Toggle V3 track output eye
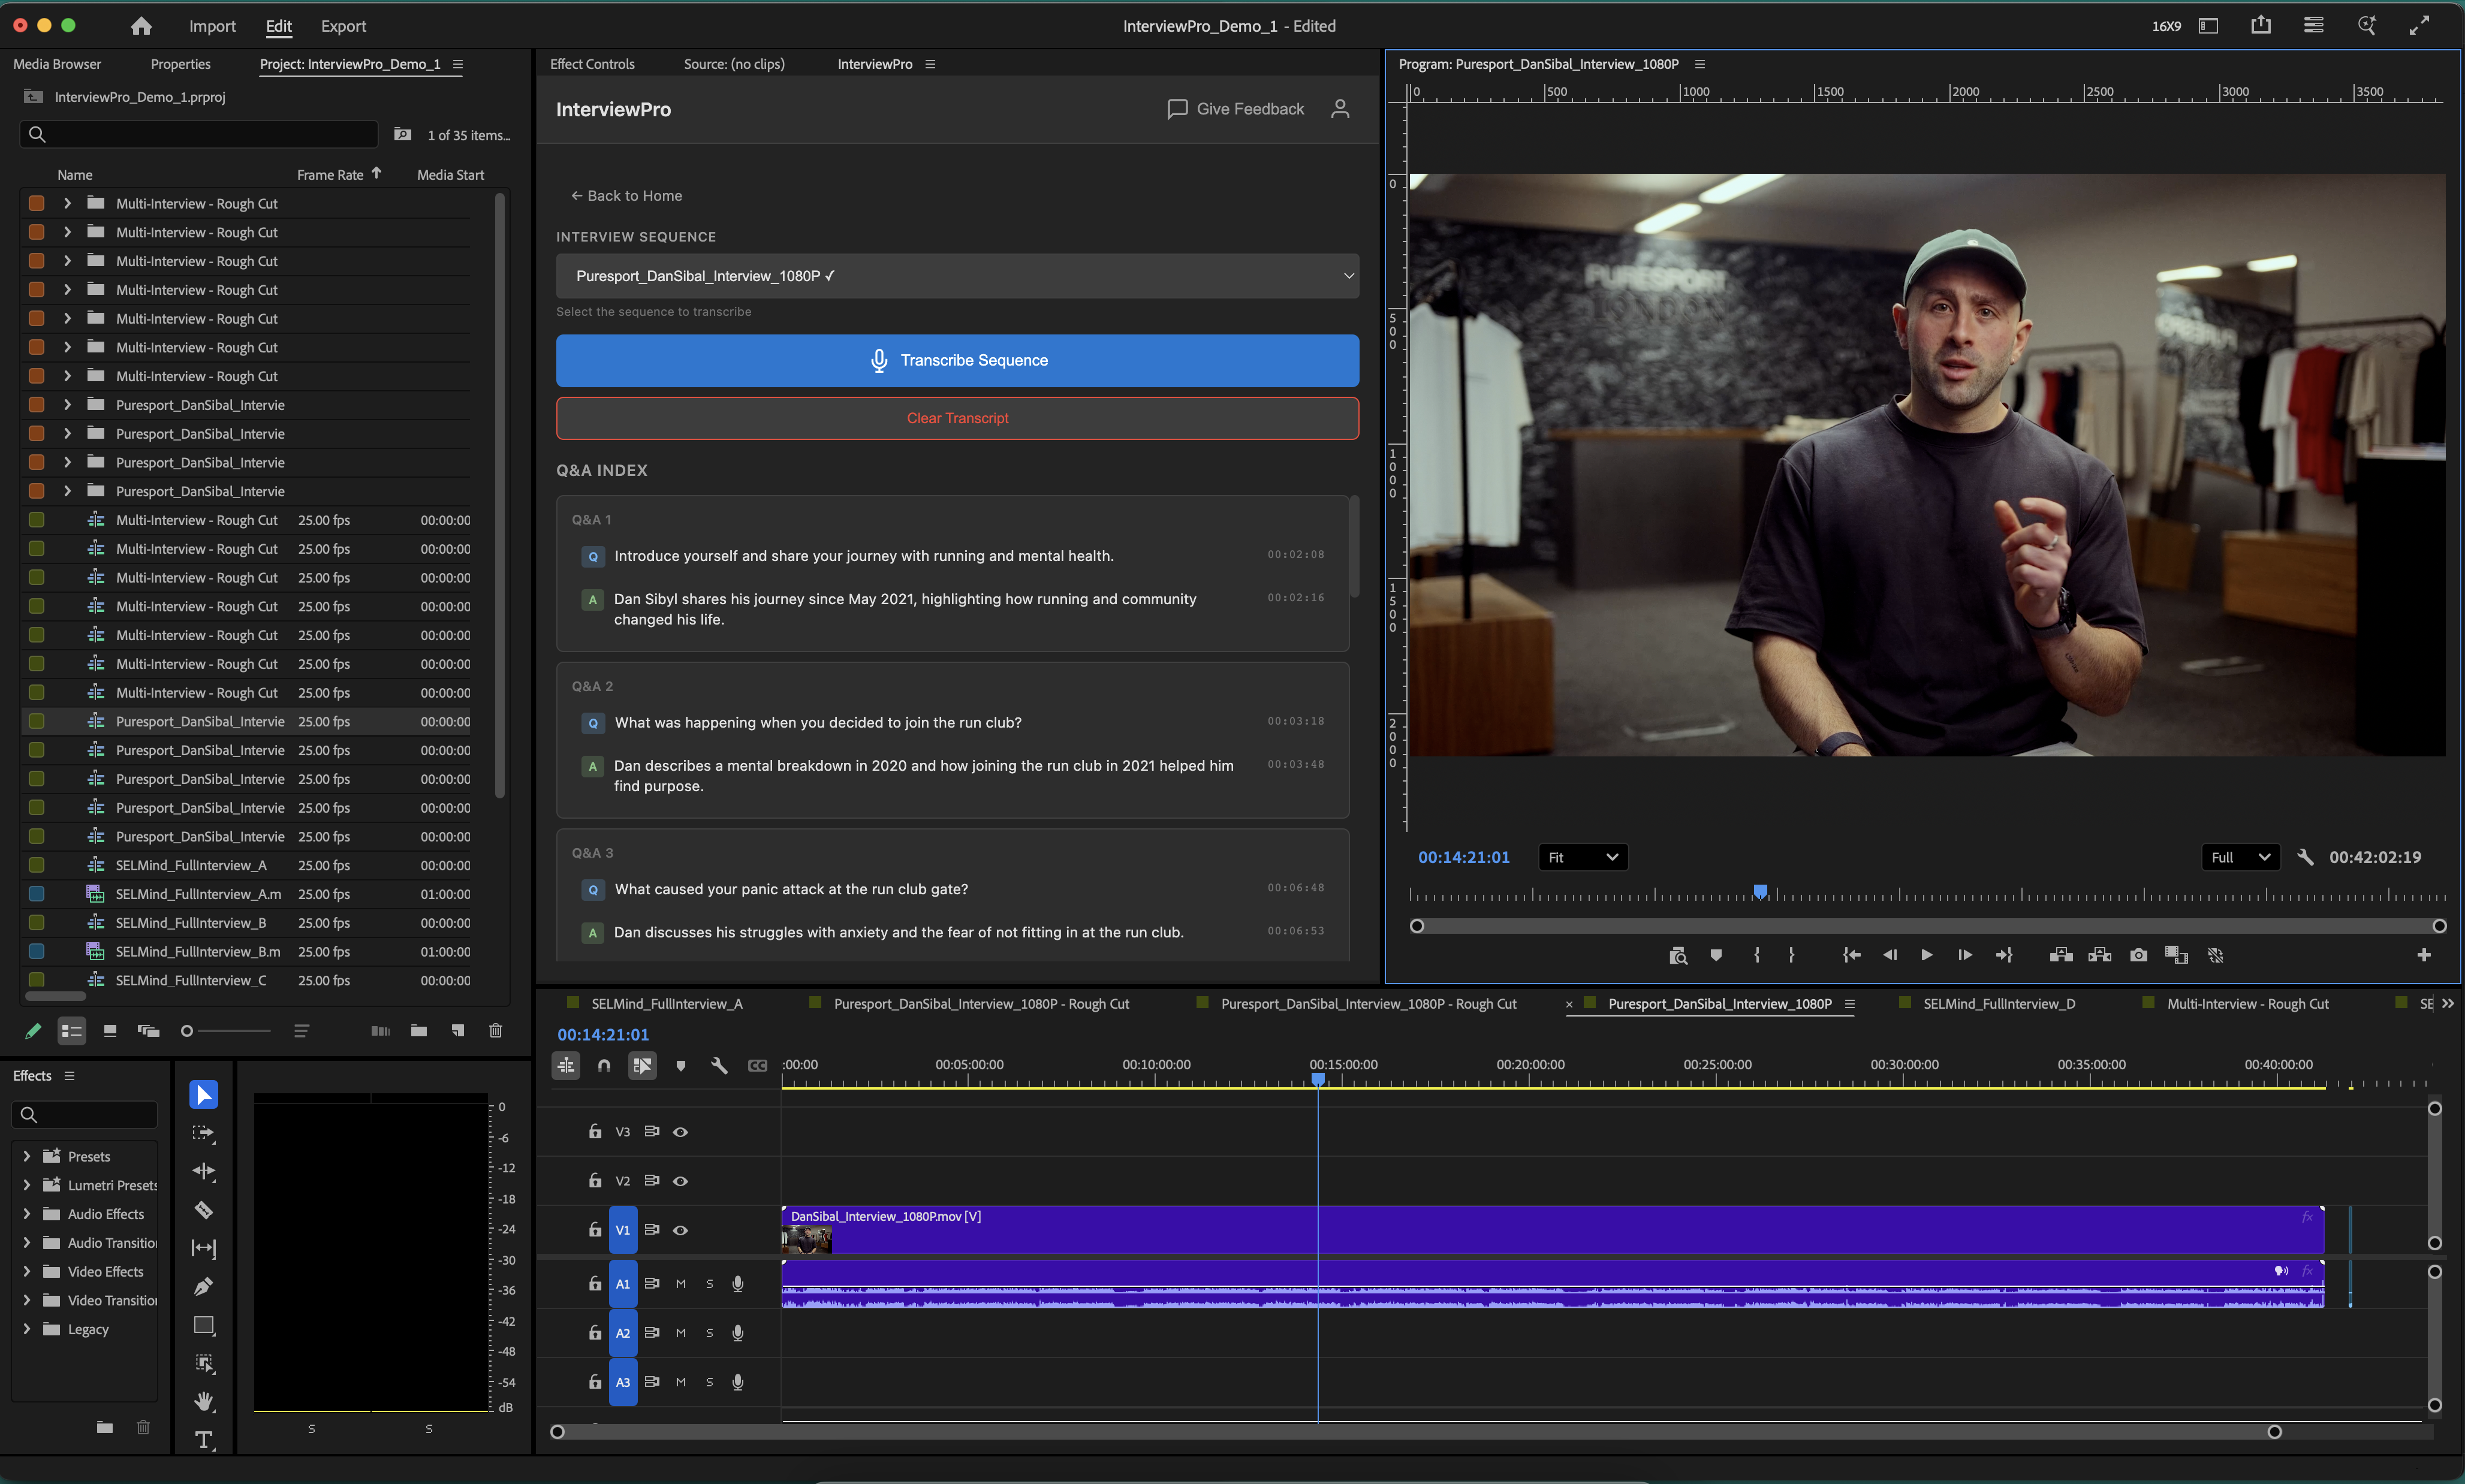Viewport: 2465px width, 1484px height. click(680, 1132)
